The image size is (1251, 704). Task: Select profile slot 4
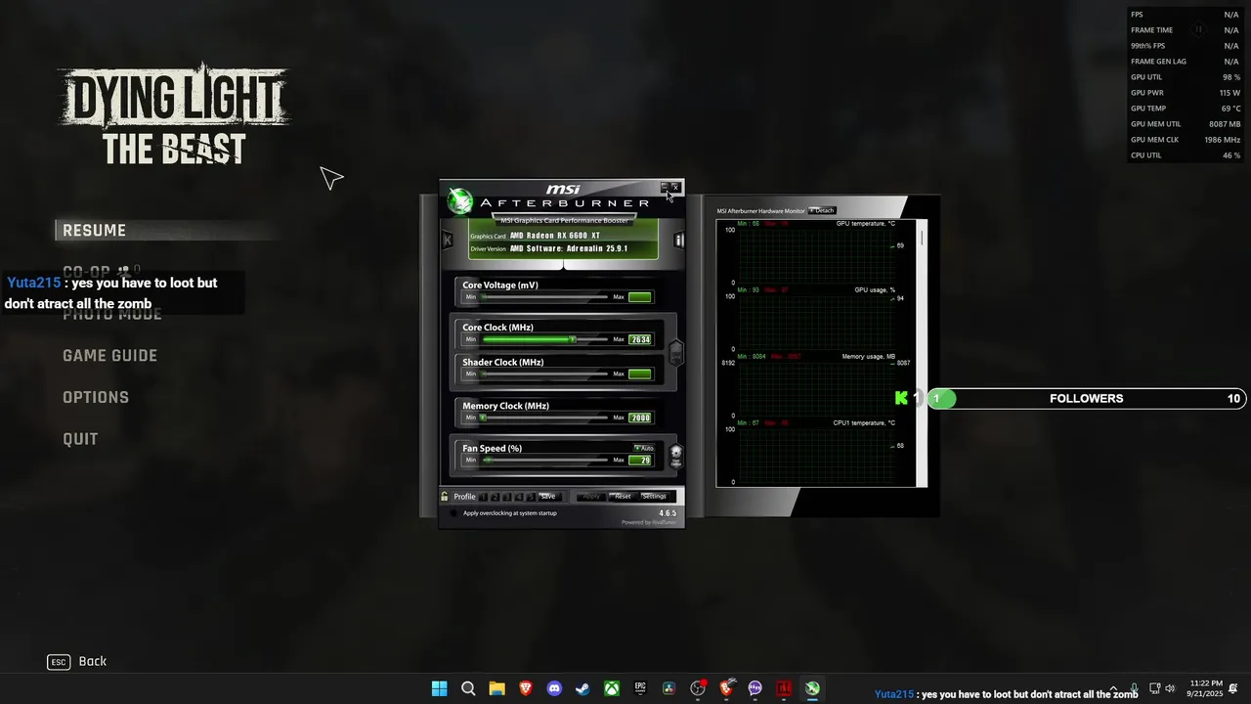pos(519,497)
